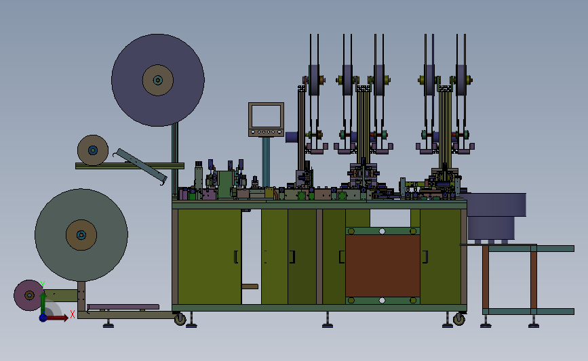Pick the large gray-green reel at lower left
Screen dimensions: 588x361
tap(81, 235)
